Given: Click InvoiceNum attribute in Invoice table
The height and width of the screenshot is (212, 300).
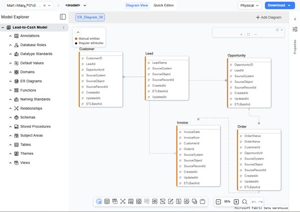Looking at the screenshot, I should tap(192, 138).
